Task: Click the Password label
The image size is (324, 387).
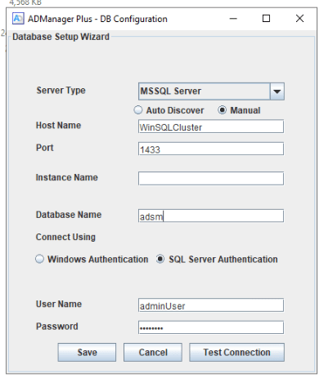Action: (x=57, y=327)
